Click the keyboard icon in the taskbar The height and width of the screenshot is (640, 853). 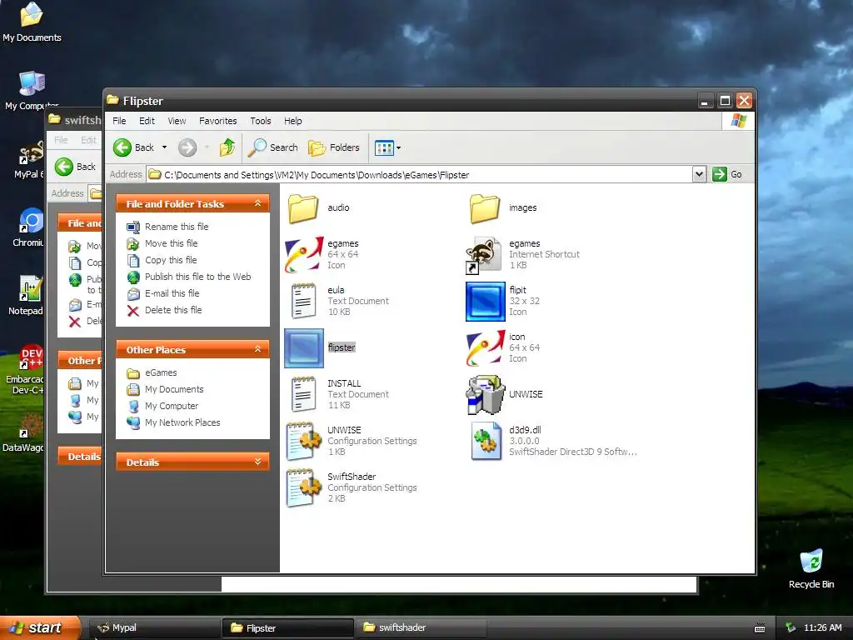click(x=760, y=628)
